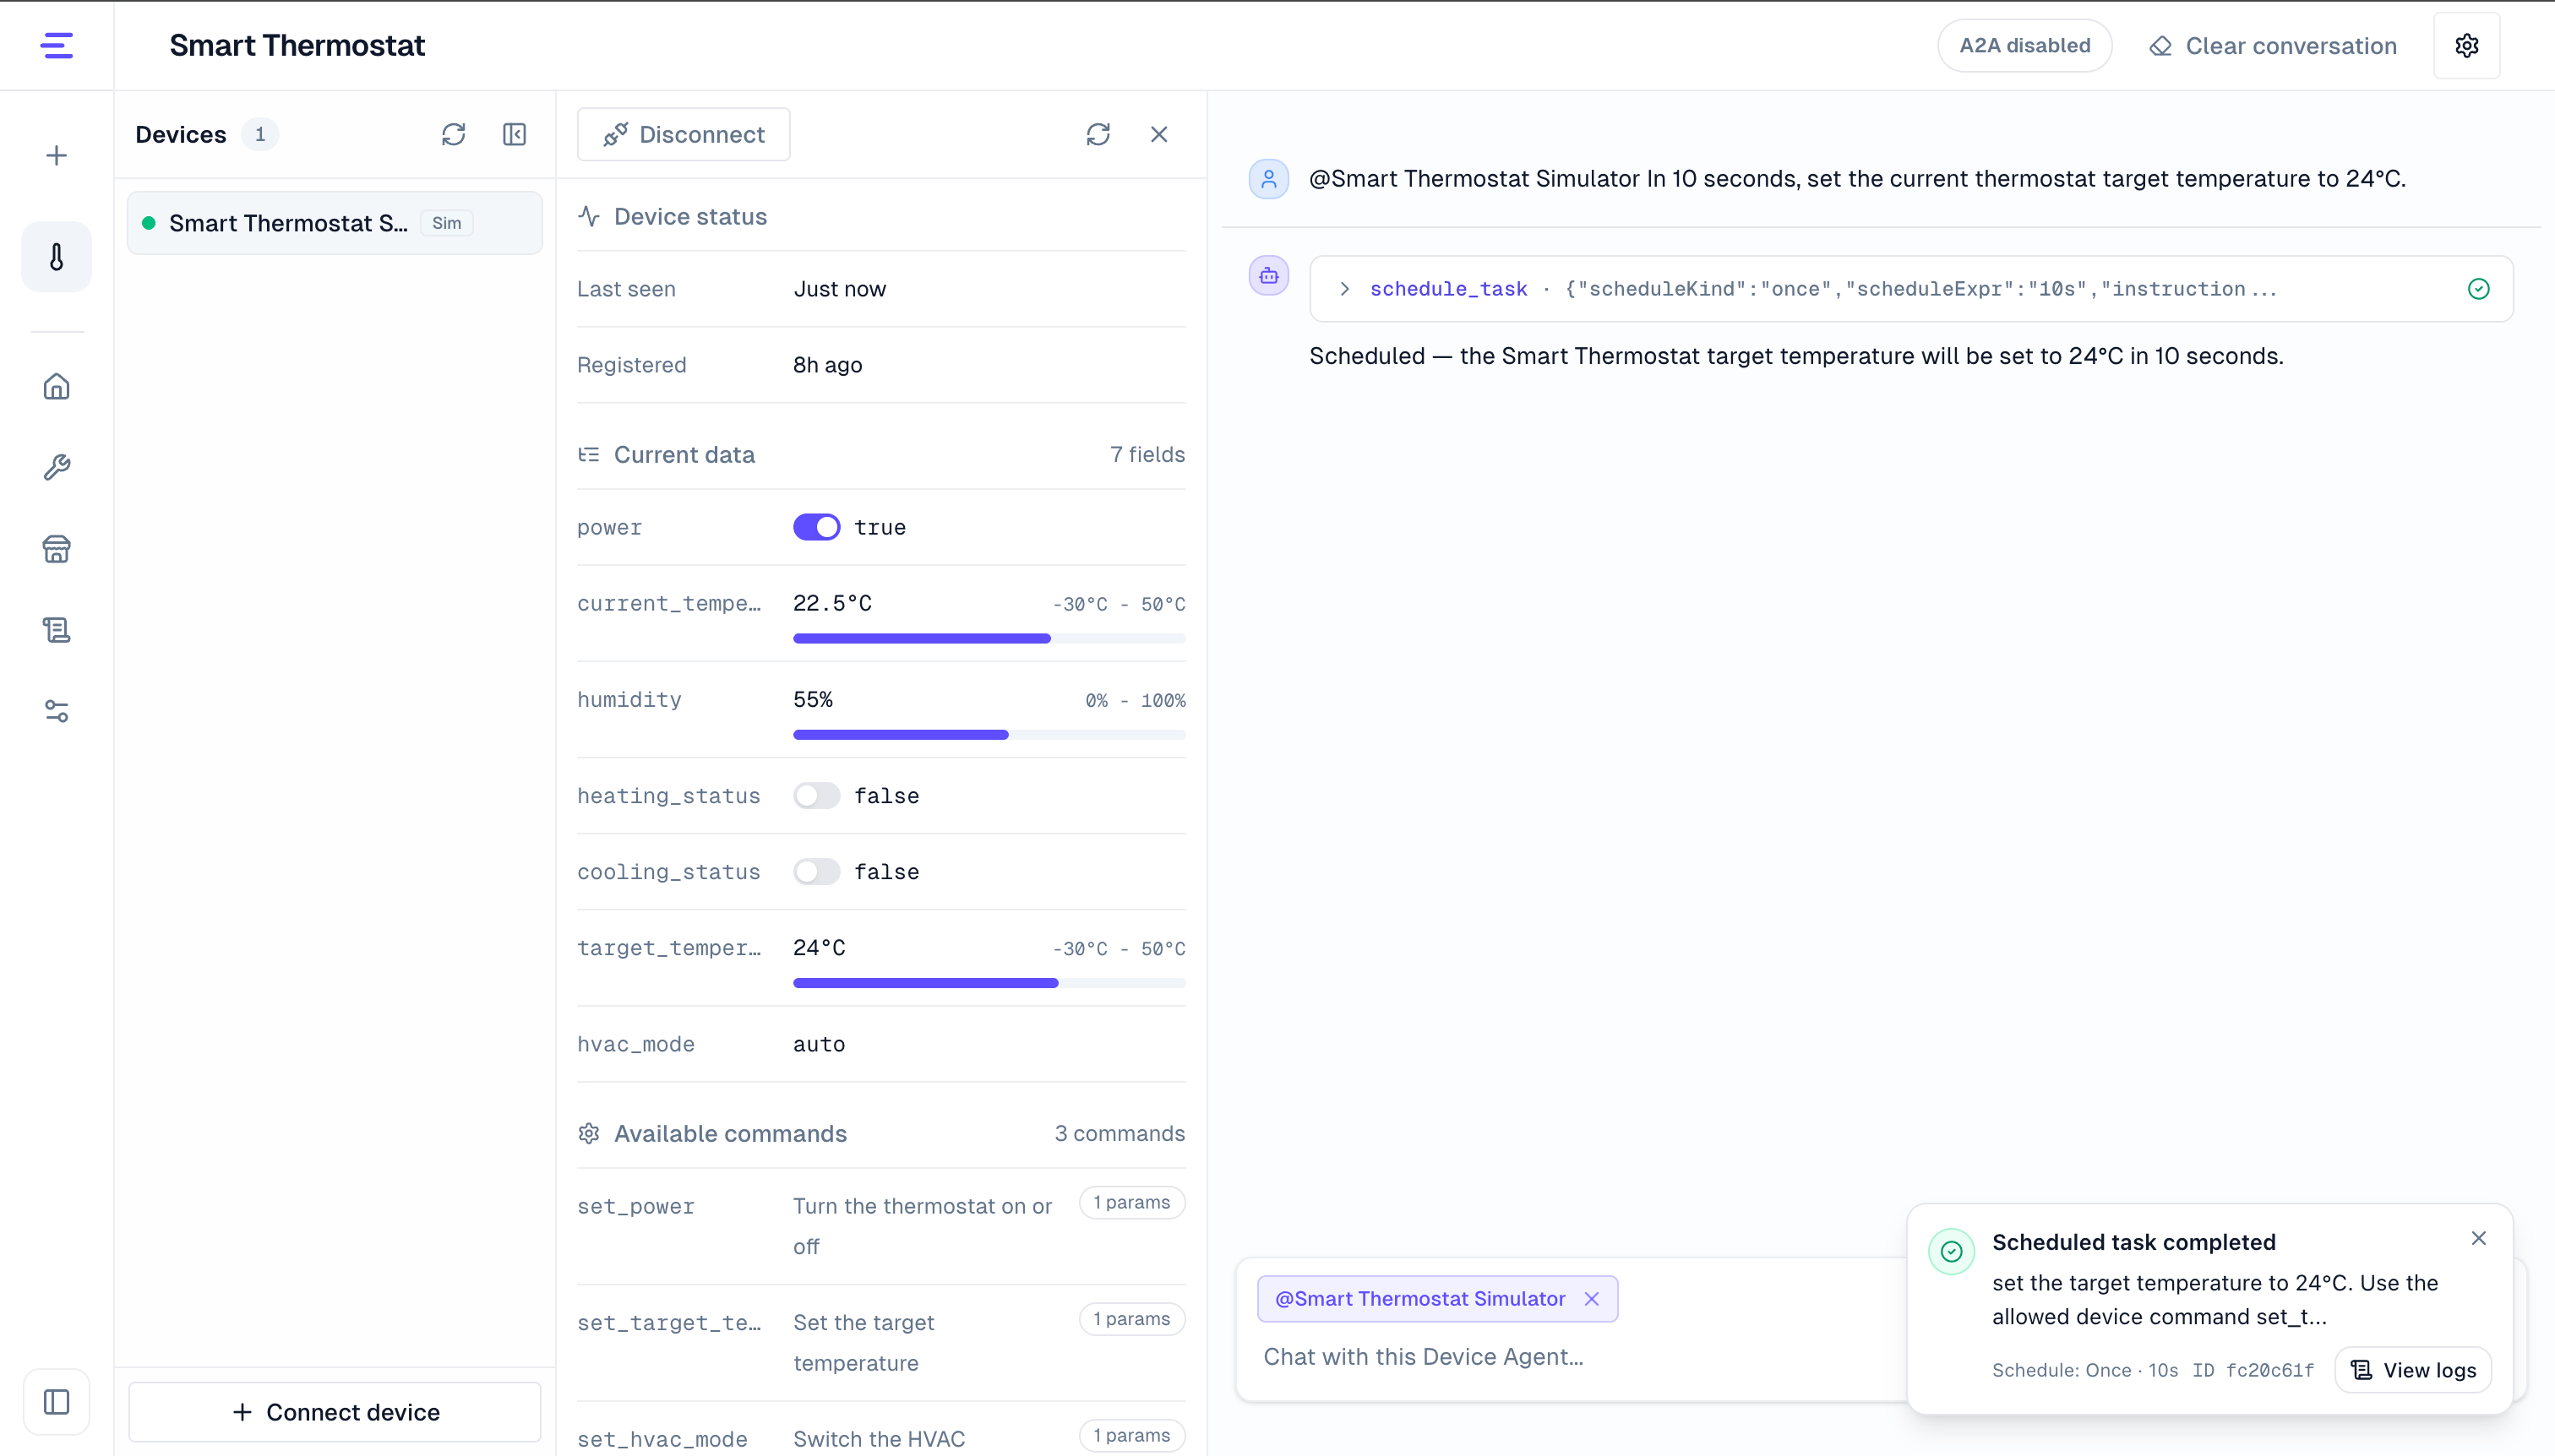This screenshot has height=1456, width=2555.
Task: Refresh the Devices list
Action: tap(455, 134)
